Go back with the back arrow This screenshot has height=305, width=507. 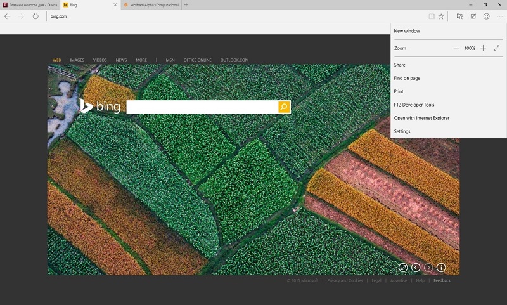tap(8, 16)
